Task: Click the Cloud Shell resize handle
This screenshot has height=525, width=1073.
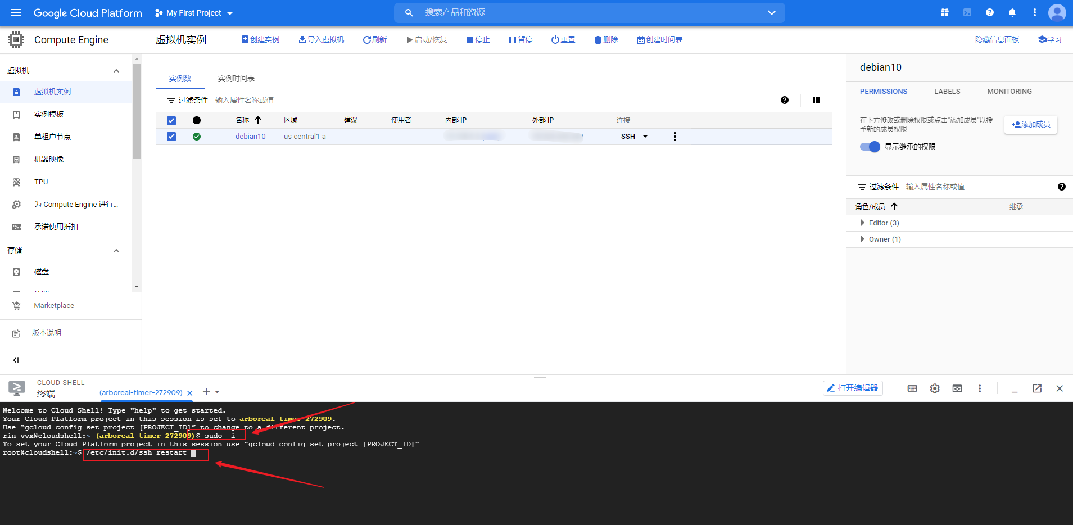Action: point(540,377)
